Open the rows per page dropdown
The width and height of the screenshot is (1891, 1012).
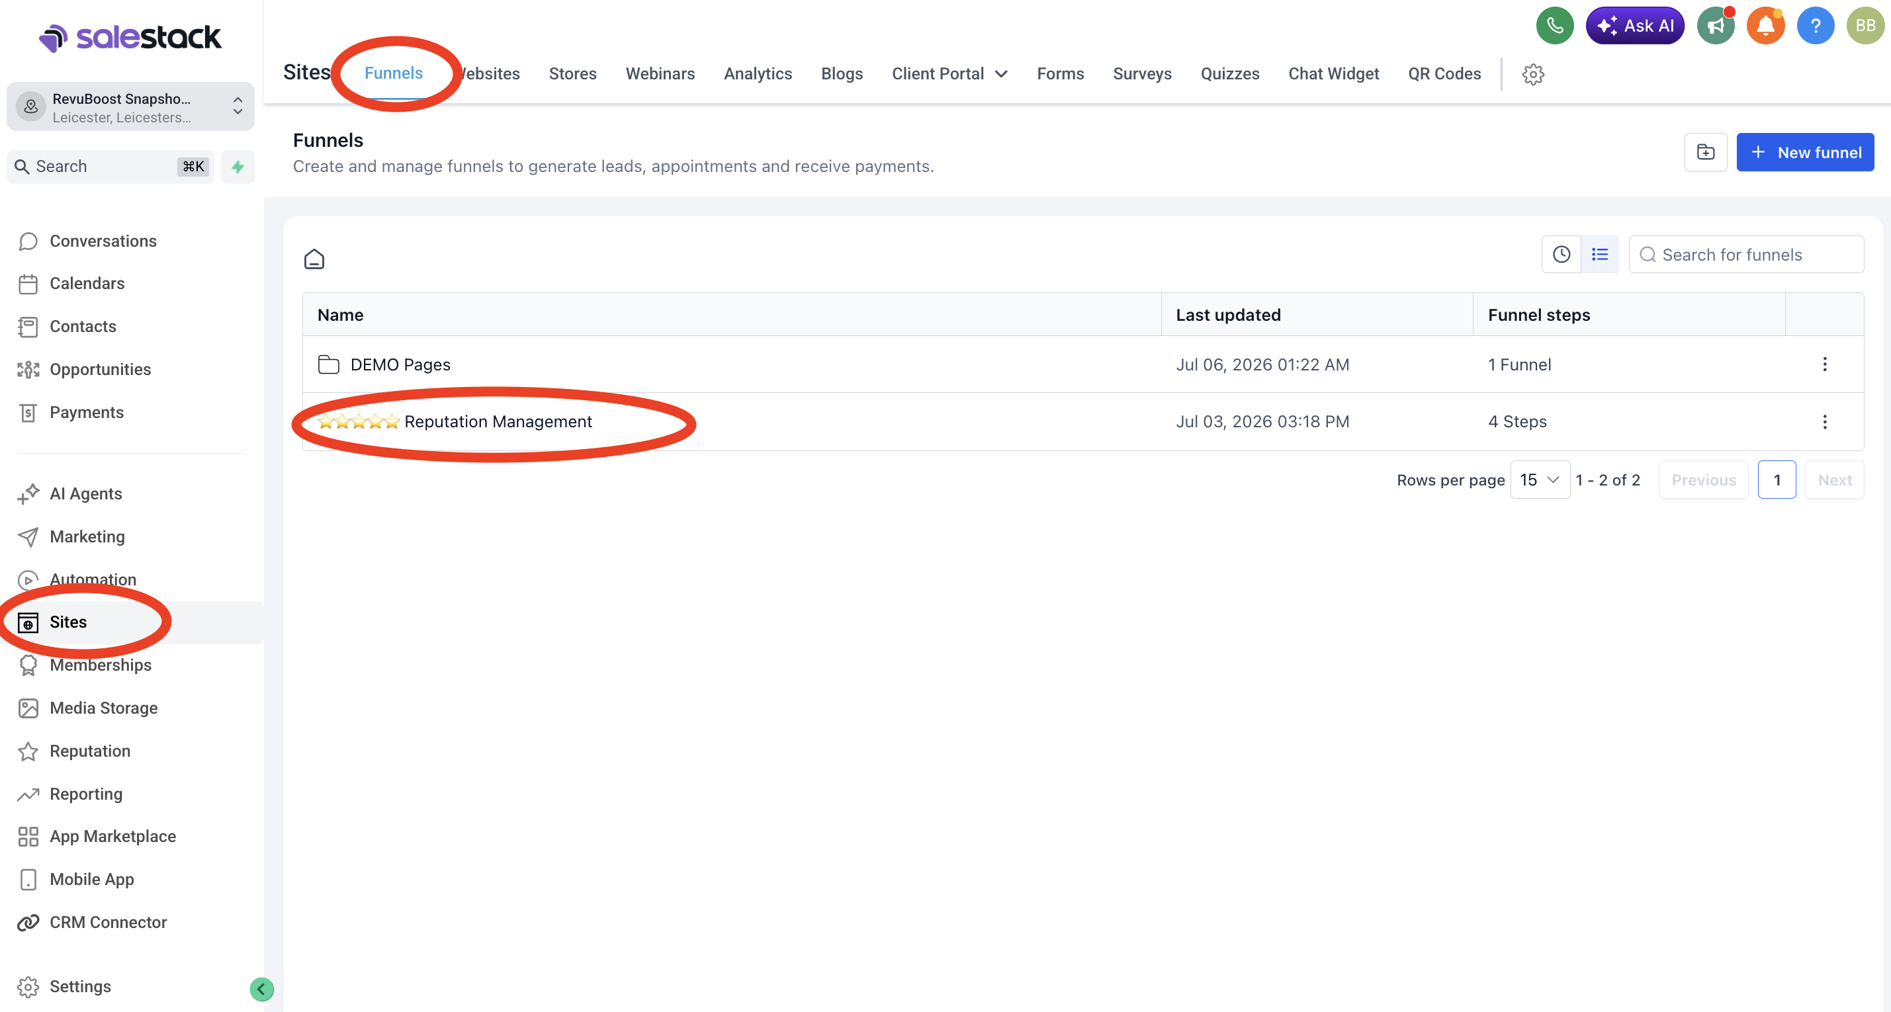[x=1540, y=480]
